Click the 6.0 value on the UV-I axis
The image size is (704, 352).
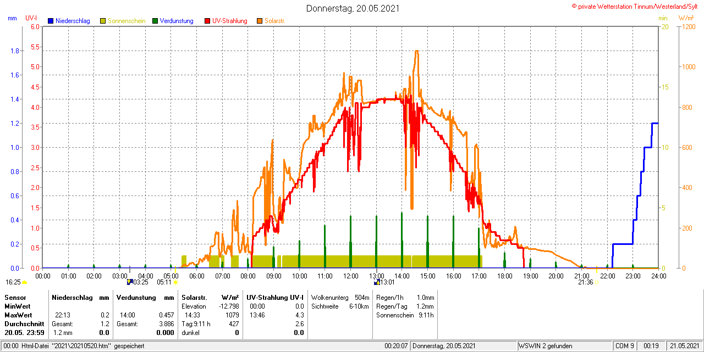point(35,27)
